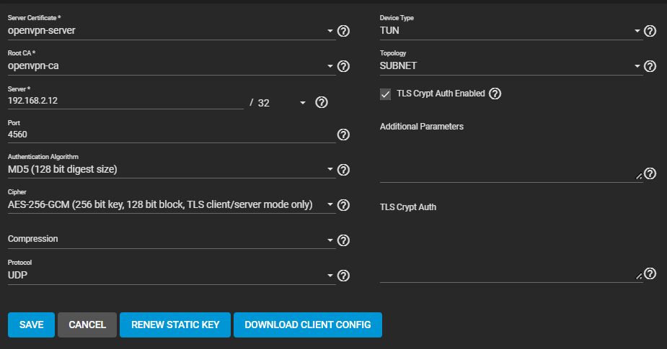Click help icon next to Server Certificate
The width and height of the screenshot is (667, 349).
coord(344,31)
